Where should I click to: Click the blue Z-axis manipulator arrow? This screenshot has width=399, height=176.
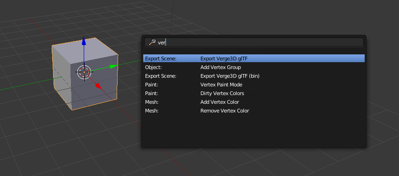pos(84,42)
